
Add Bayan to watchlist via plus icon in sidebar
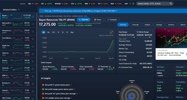[x=33, y=16]
